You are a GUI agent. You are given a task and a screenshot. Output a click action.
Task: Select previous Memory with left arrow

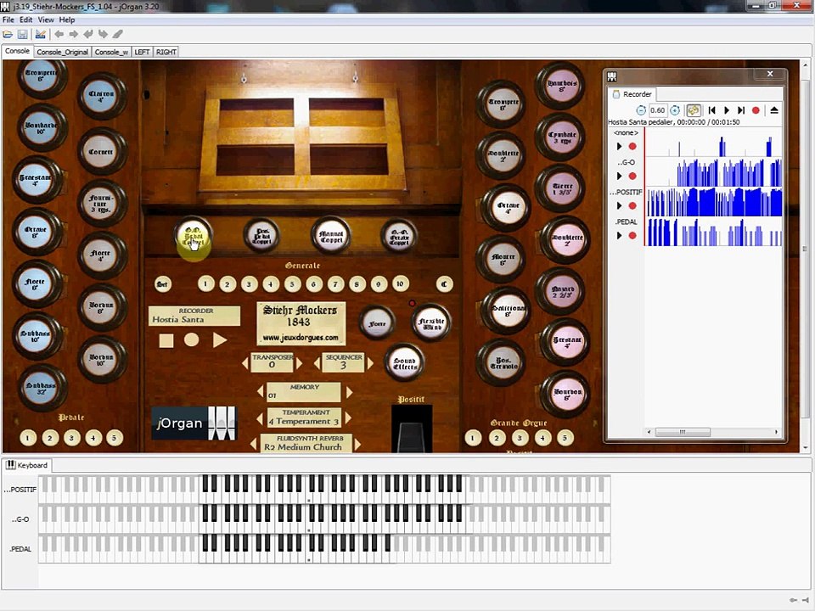click(x=261, y=392)
